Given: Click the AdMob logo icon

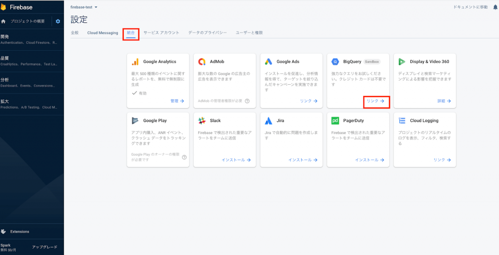Looking at the screenshot, I should pyautogui.click(x=202, y=62).
